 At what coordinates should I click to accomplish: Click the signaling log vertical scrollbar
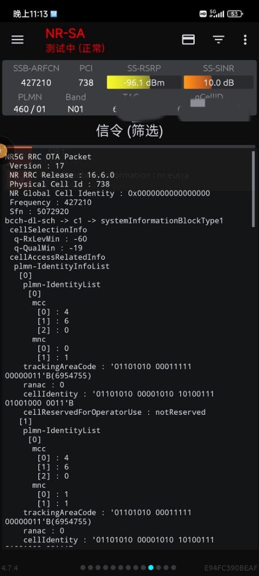(x=253, y=189)
